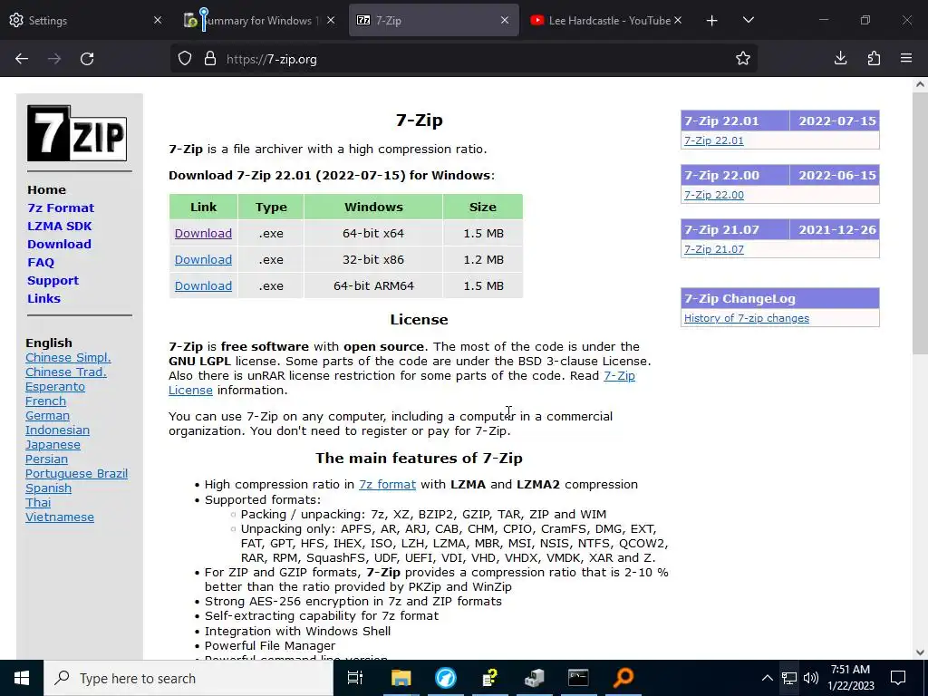The height and width of the screenshot is (696, 928).
Task: Open File Explorer from taskbar
Action: [401, 678]
